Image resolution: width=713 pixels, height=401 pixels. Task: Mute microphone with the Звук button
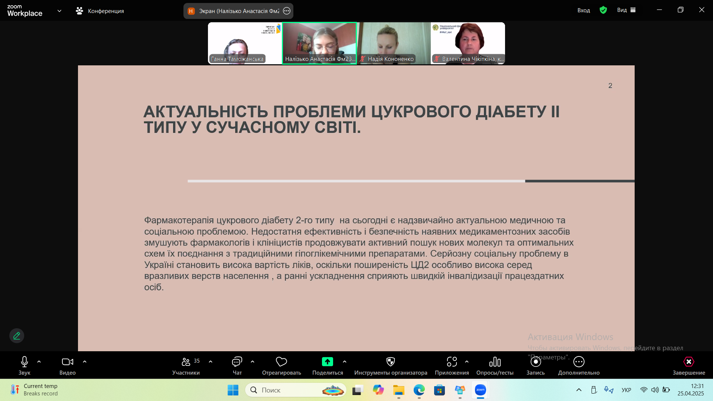pyautogui.click(x=25, y=366)
